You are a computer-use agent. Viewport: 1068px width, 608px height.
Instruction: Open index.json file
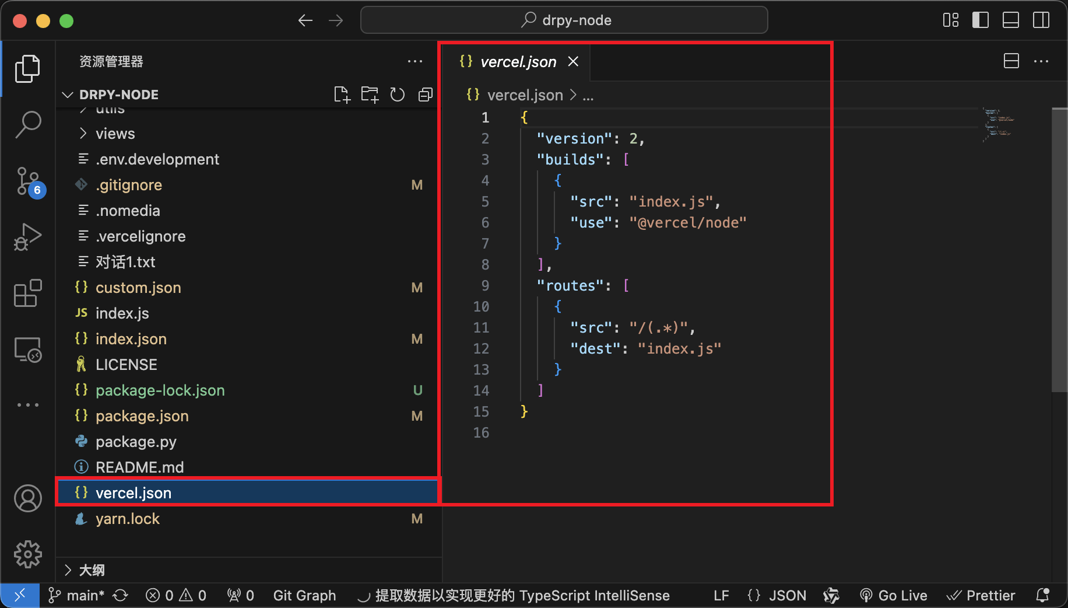click(249, 339)
